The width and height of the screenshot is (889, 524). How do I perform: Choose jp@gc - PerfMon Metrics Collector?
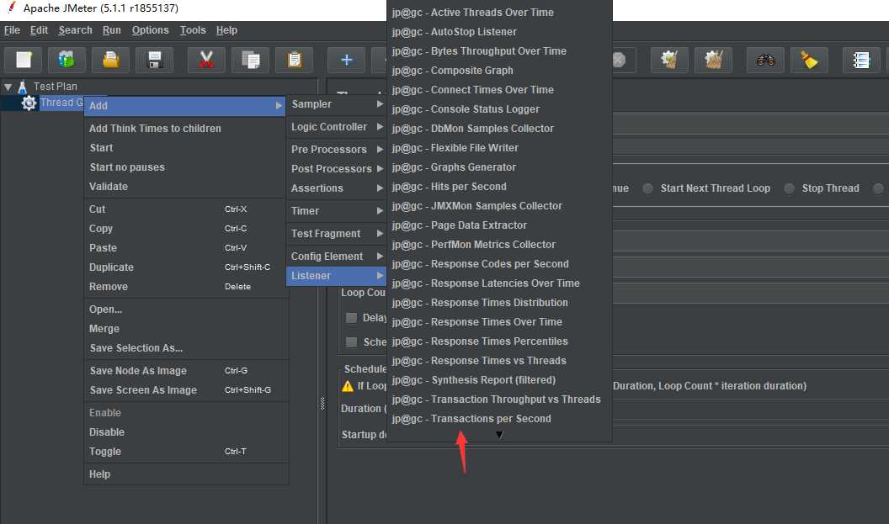(x=499, y=245)
